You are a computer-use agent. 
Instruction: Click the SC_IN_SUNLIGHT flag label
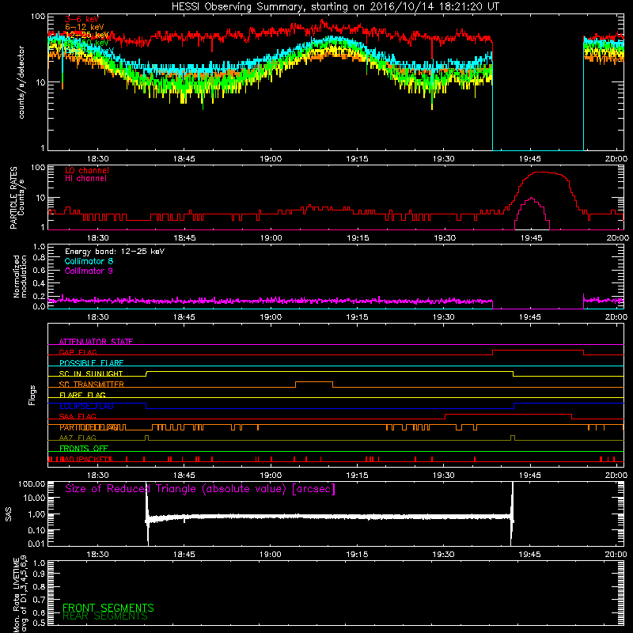(91, 373)
